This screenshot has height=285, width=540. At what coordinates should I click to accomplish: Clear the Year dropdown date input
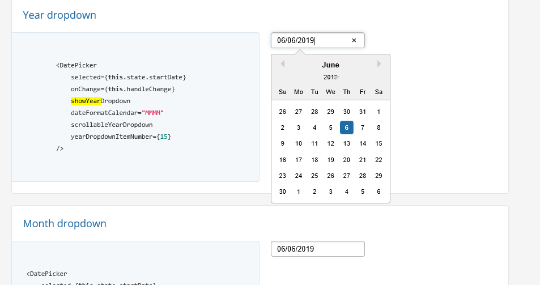click(x=354, y=40)
